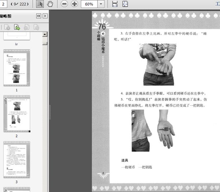Edit the 60% zoom level field
The height and width of the screenshot is (192, 220).
point(89,4)
